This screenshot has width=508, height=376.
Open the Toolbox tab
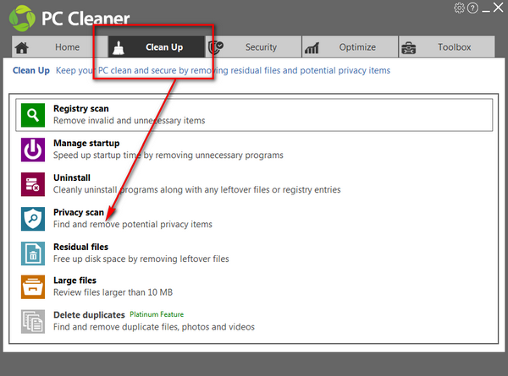(x=444, y=47)
